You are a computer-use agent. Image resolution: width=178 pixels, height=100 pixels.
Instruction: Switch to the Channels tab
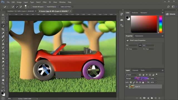135,70
